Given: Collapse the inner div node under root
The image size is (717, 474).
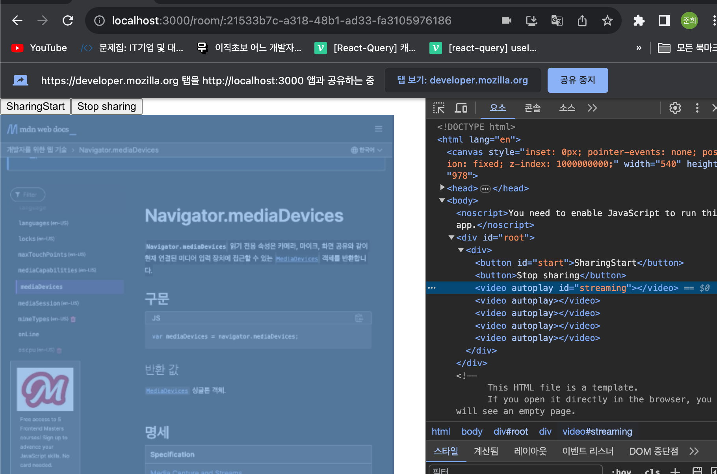Looking at the screenshot, I should (461, 250).
